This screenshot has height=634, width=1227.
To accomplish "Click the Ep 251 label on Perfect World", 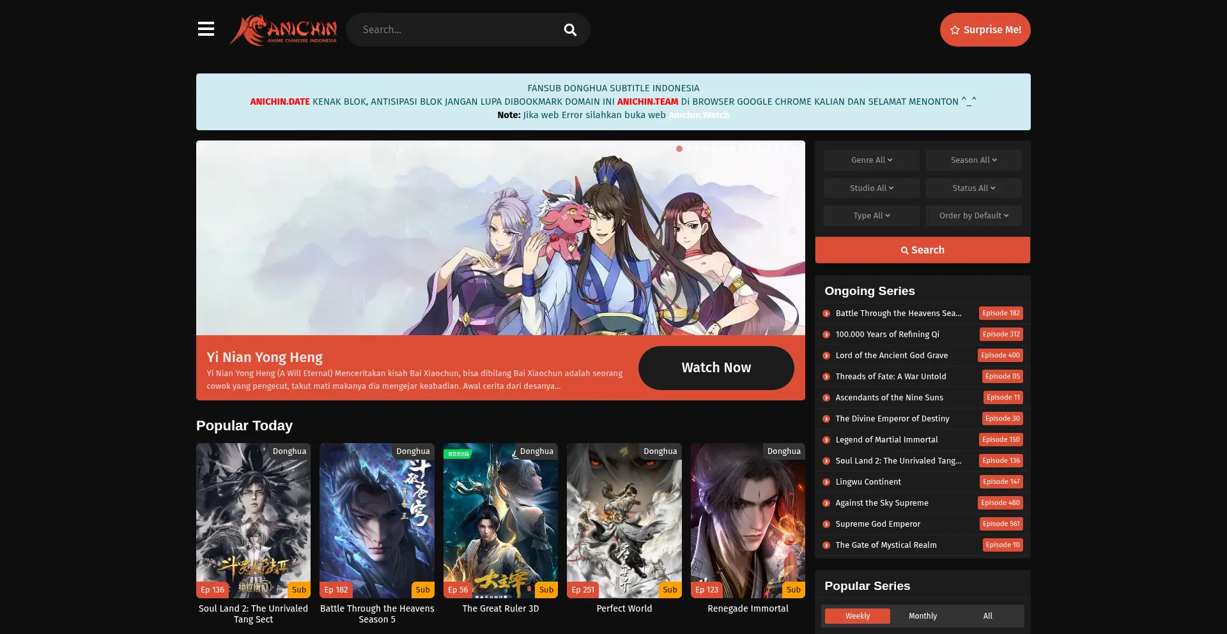I will (583, 590).
